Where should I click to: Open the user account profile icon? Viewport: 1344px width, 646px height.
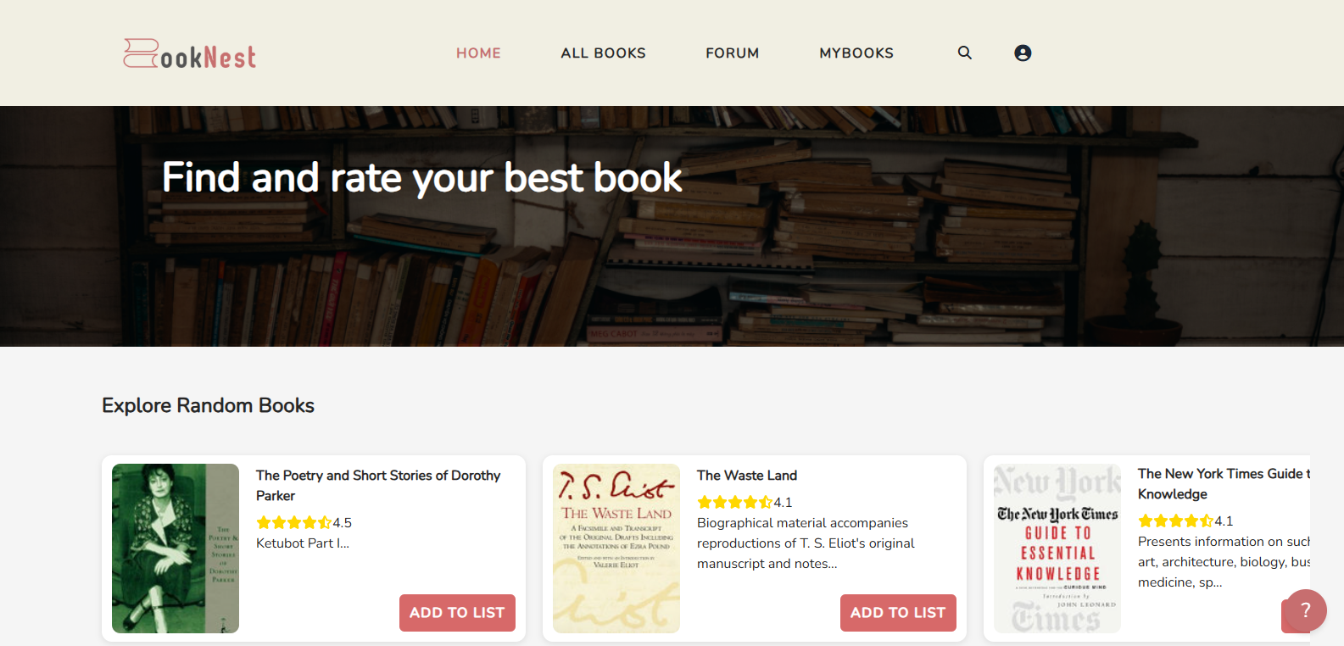point(1023,53)
